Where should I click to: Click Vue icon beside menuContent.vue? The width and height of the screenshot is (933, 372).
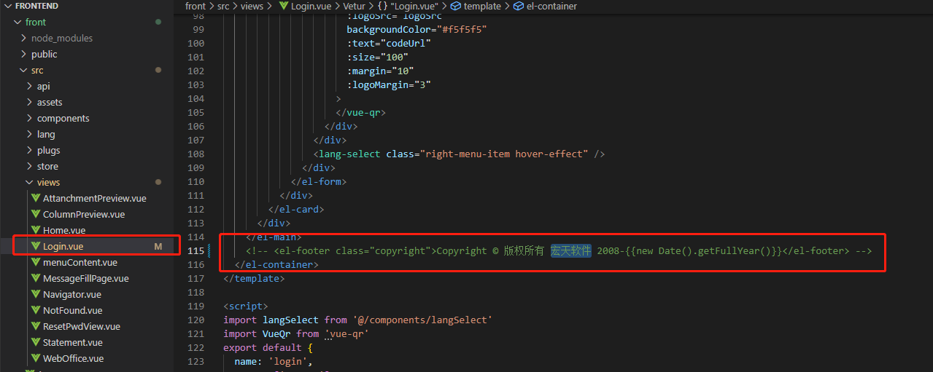click(x=35, y=262)
